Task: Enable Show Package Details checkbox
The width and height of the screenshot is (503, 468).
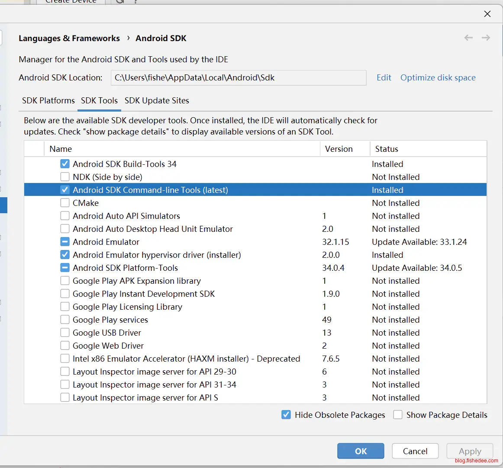Action: (x=398, y=415)
